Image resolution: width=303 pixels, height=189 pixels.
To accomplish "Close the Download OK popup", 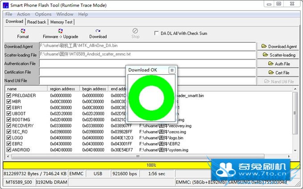I will 172,70.
